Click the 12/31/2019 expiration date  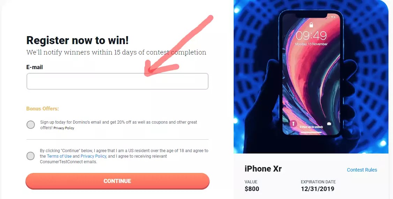point(318,189)
